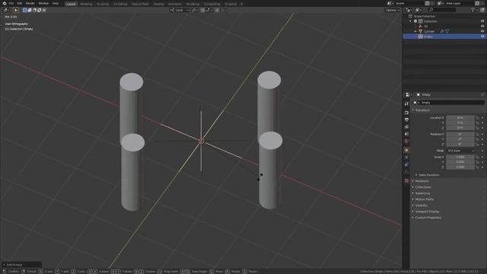Open the View Layer name field
The height and width of the screenshot is (274, 487).
tap(459, 3)
